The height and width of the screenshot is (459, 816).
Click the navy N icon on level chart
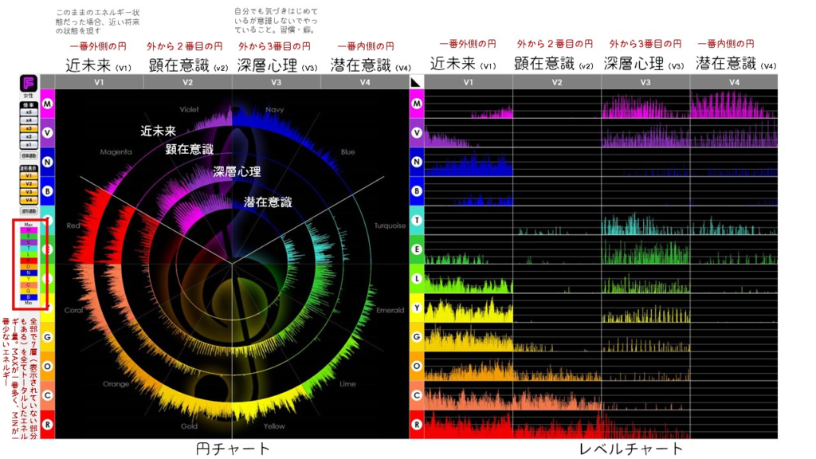pyautogui.click(x=416, y=162)
